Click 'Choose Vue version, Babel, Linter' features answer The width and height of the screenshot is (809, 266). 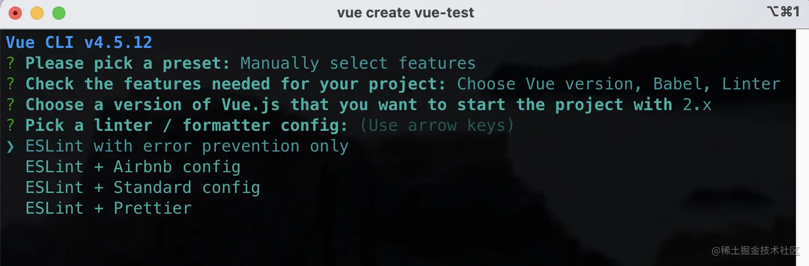point(619,84)
